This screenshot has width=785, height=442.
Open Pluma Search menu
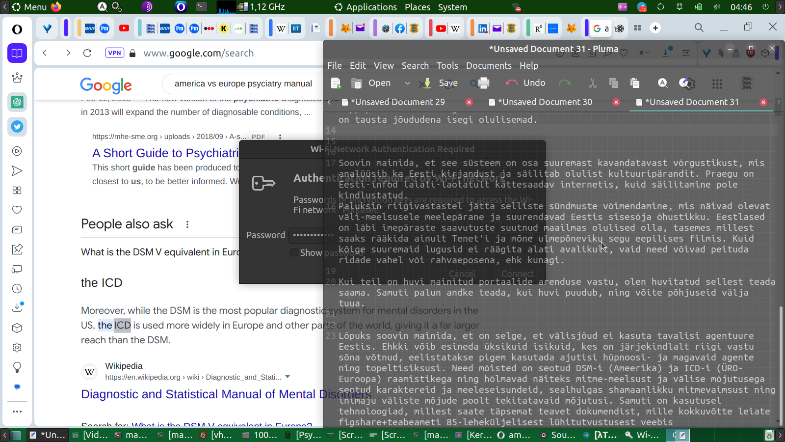pyautogui.click(x=415, y=66)
